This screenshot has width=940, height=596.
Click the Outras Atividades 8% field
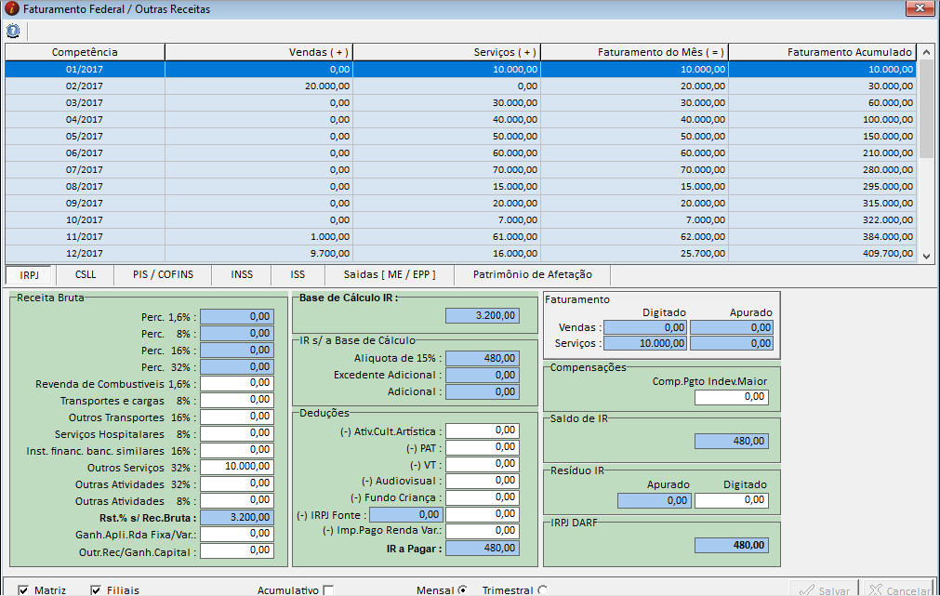(237, 500)
